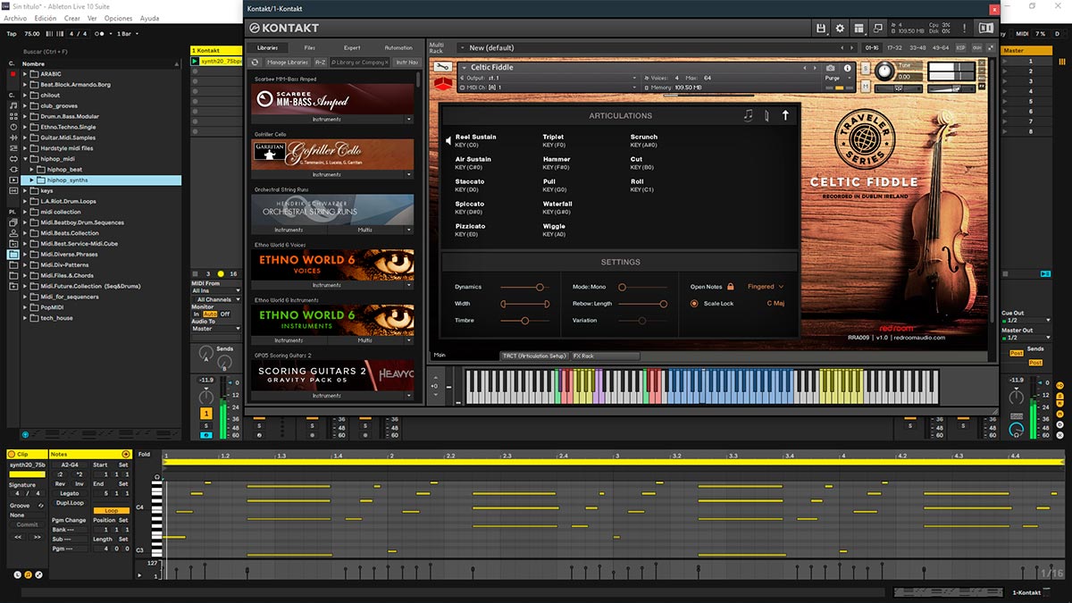The image size is (1072, 603).
Task: Open Kontakt workspace layout menu
Action: click(x=858, y=29)
